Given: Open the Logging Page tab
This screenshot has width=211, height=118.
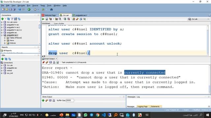Looking at the screenshot, I should click(x=142, y=107).
